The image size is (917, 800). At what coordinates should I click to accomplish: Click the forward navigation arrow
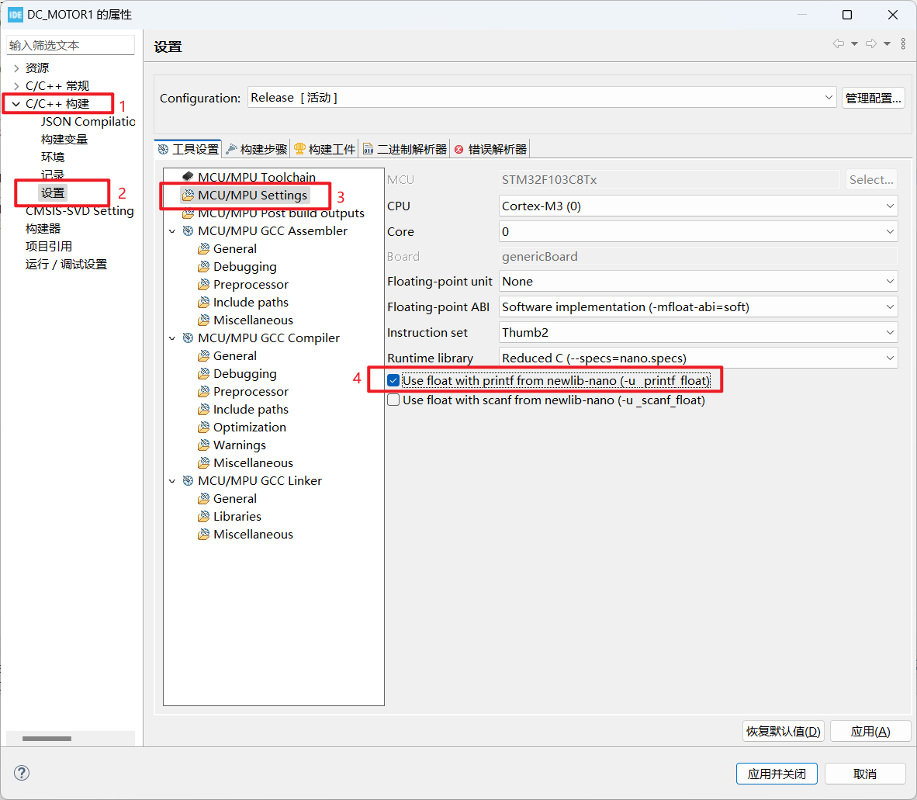pos(870,43)
